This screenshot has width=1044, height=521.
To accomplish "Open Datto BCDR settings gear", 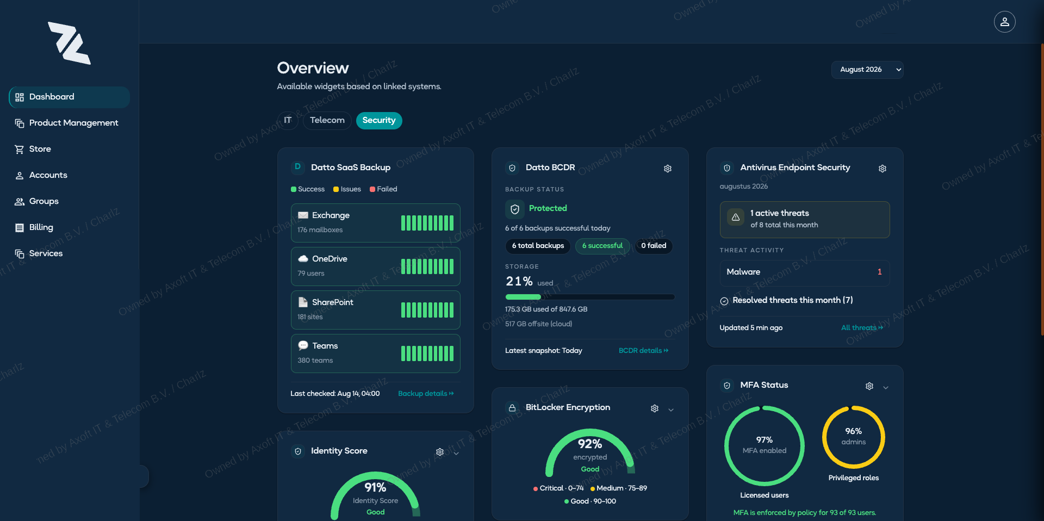I will coord(668,169).
